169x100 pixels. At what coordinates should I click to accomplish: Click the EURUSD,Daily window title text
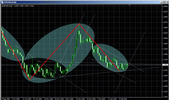point(10,2)
